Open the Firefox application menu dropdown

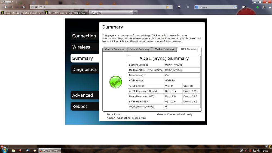pos(8,2)
